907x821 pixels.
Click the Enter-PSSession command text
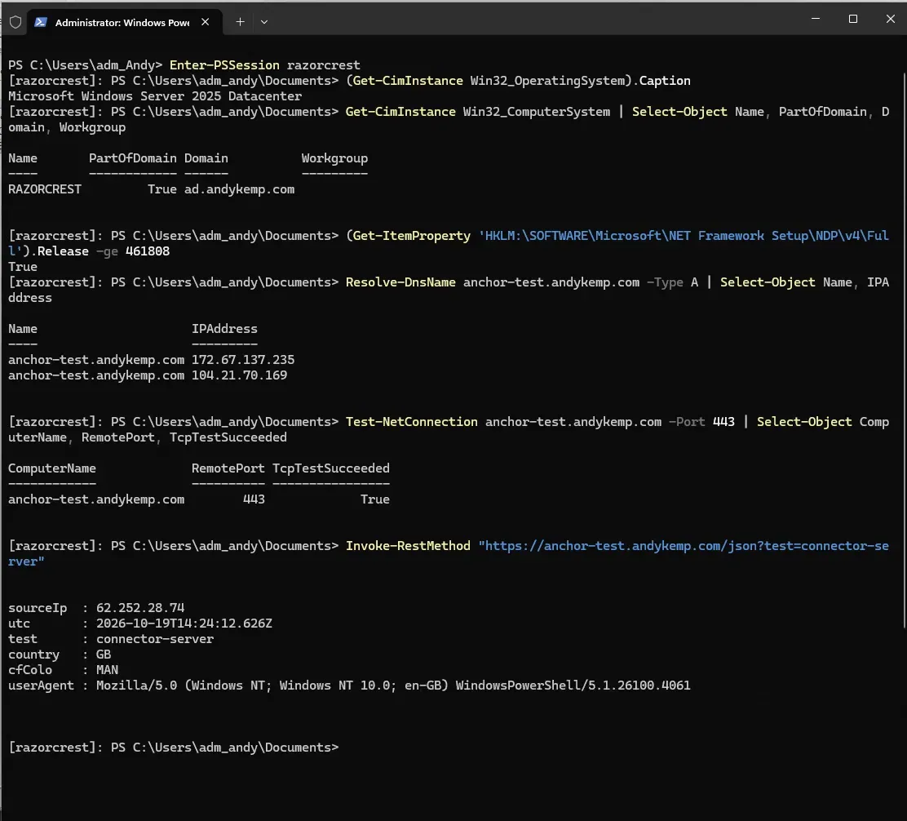(x=224, y=65)
